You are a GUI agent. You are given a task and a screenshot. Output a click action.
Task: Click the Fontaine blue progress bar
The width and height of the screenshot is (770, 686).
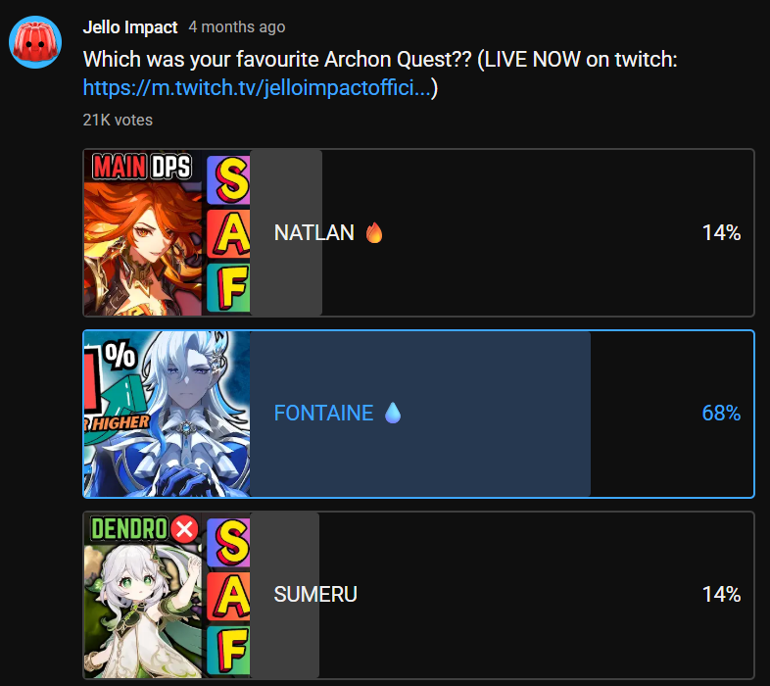(x=420, y=414)
